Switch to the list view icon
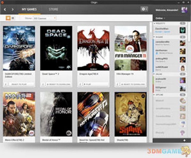The height and width of the screenshot is (158, 191). [x=13, y=18]
